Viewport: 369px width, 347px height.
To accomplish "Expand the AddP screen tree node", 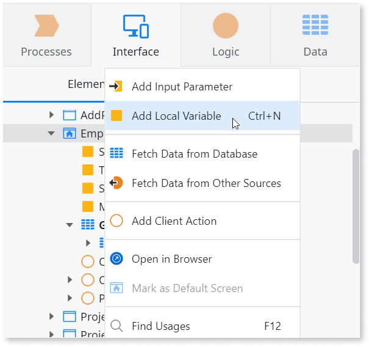I will (x=51, y=115).
